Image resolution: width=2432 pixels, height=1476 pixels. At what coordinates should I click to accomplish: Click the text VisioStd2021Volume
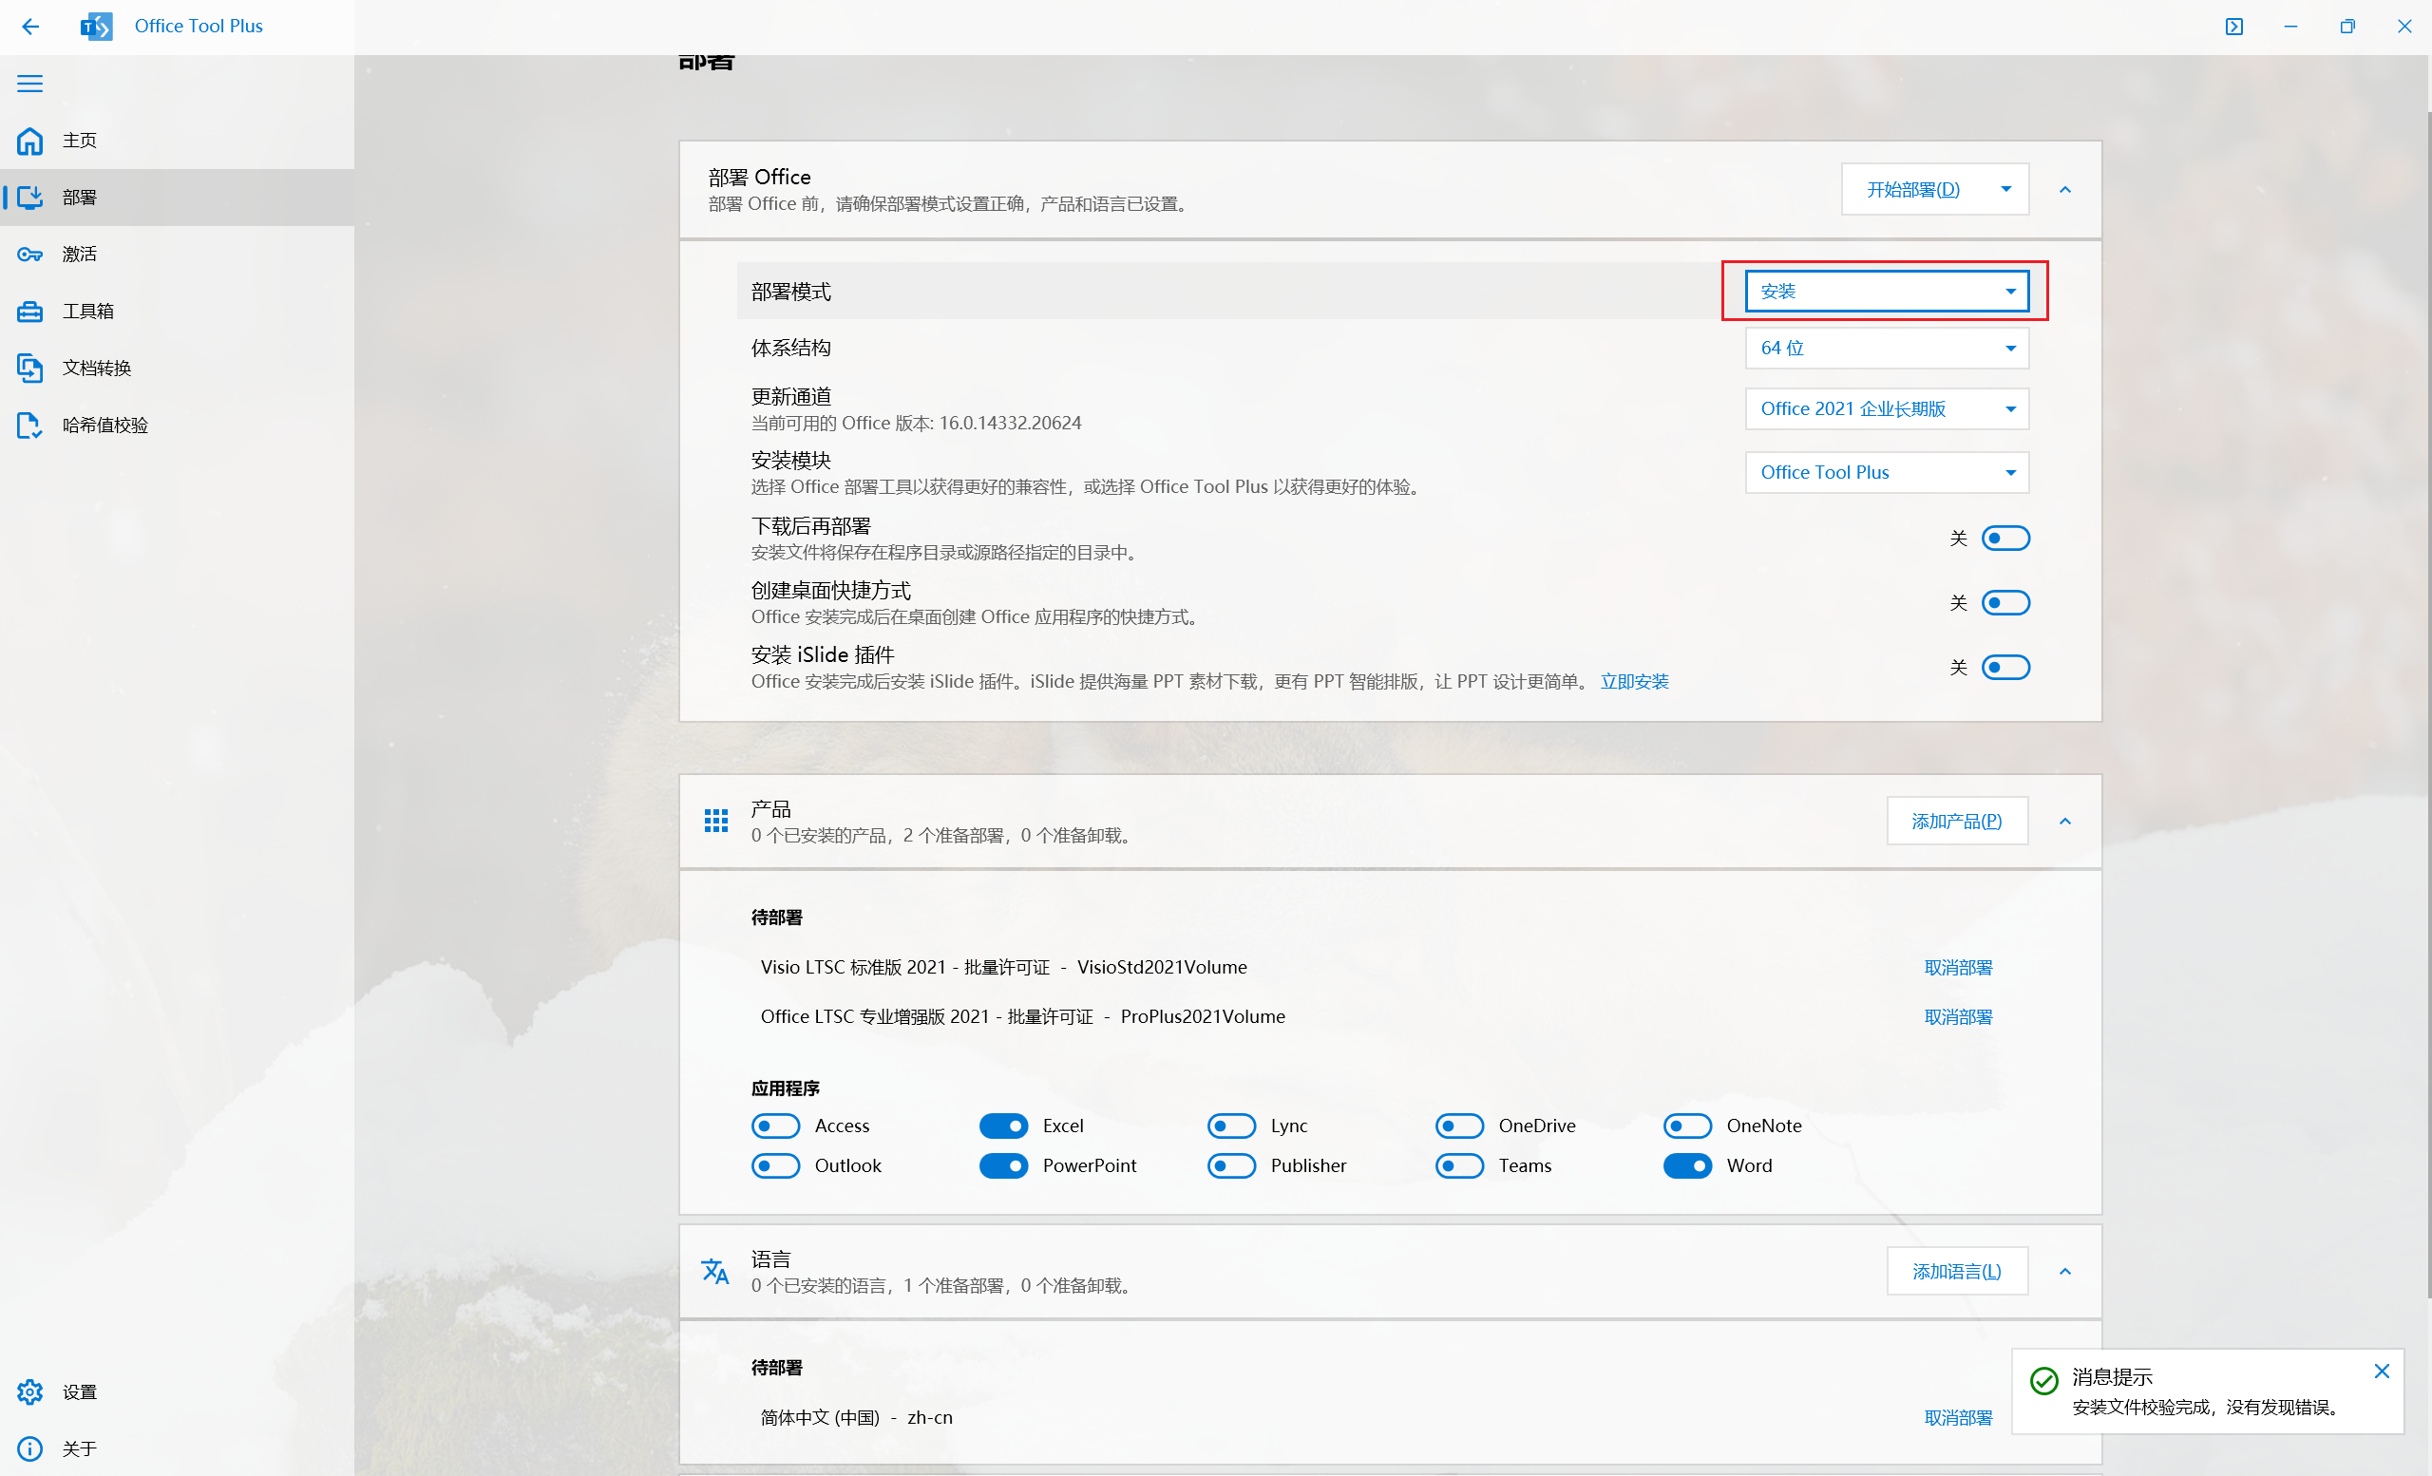click(1162, 967)
